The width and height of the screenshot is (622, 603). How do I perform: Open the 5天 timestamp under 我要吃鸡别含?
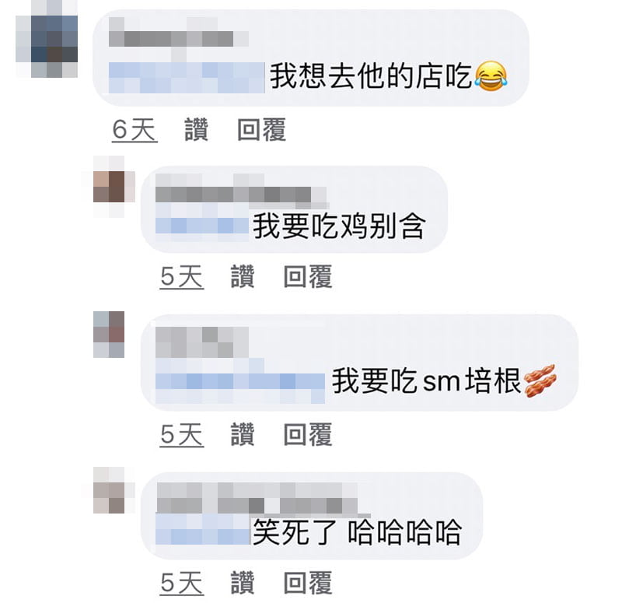[182, 277]
